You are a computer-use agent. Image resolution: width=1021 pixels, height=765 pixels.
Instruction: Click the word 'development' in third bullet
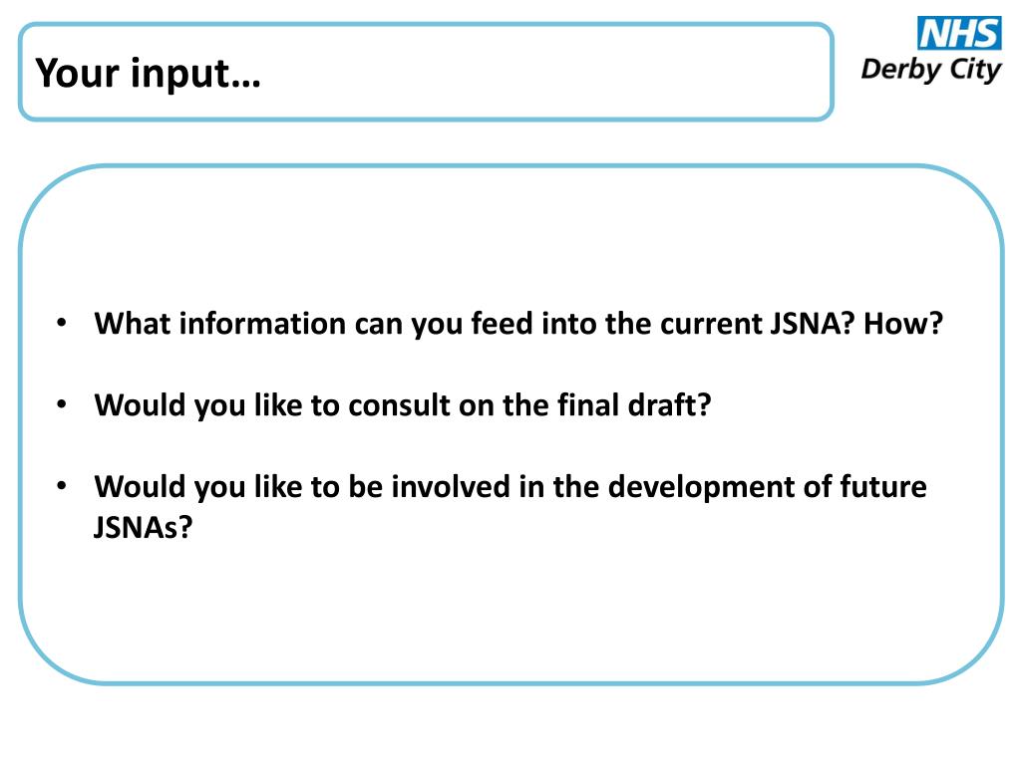(701, 488)
